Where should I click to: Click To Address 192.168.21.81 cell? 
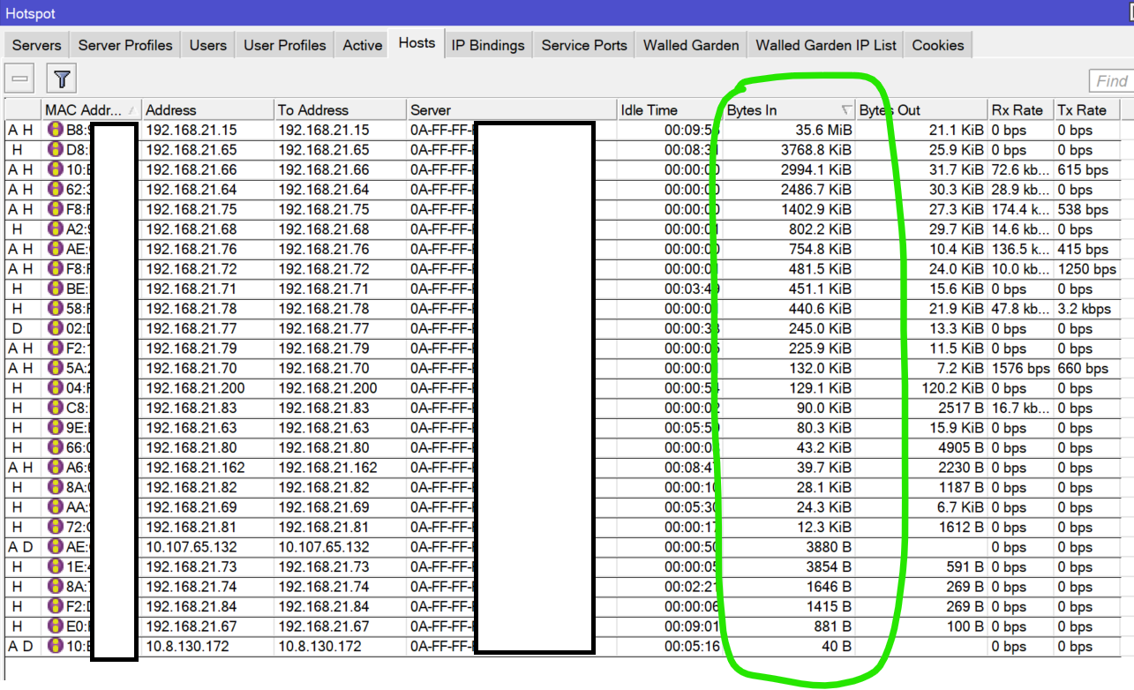pyautogui.click(x=340, y=527)
